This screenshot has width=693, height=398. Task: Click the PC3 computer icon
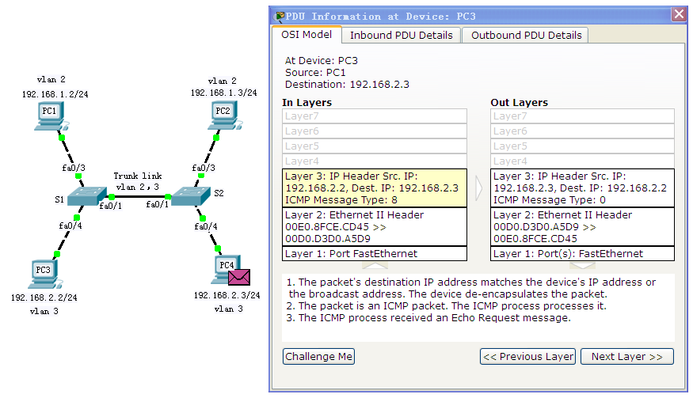44,275
